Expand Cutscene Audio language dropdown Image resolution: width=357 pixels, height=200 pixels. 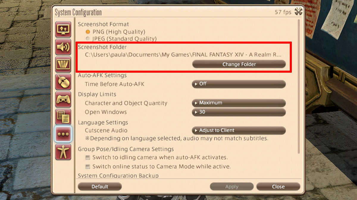(x=239, y=131)
